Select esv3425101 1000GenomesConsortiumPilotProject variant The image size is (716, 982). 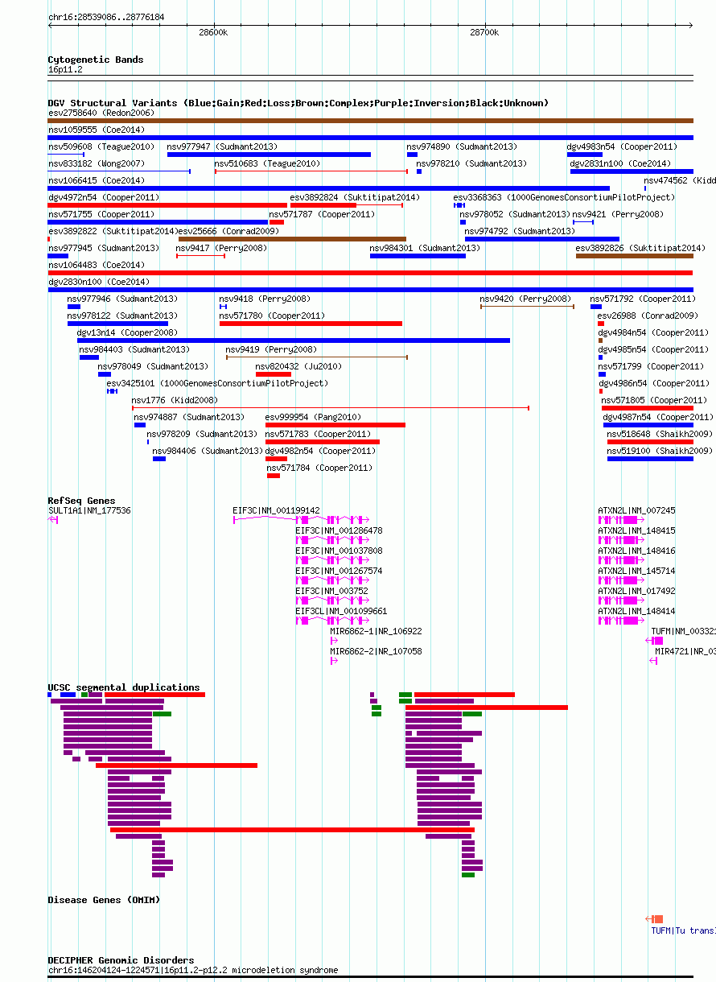click(217, 383)
